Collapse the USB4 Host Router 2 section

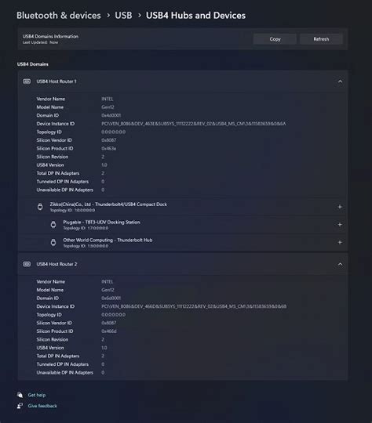coord(340,264)
